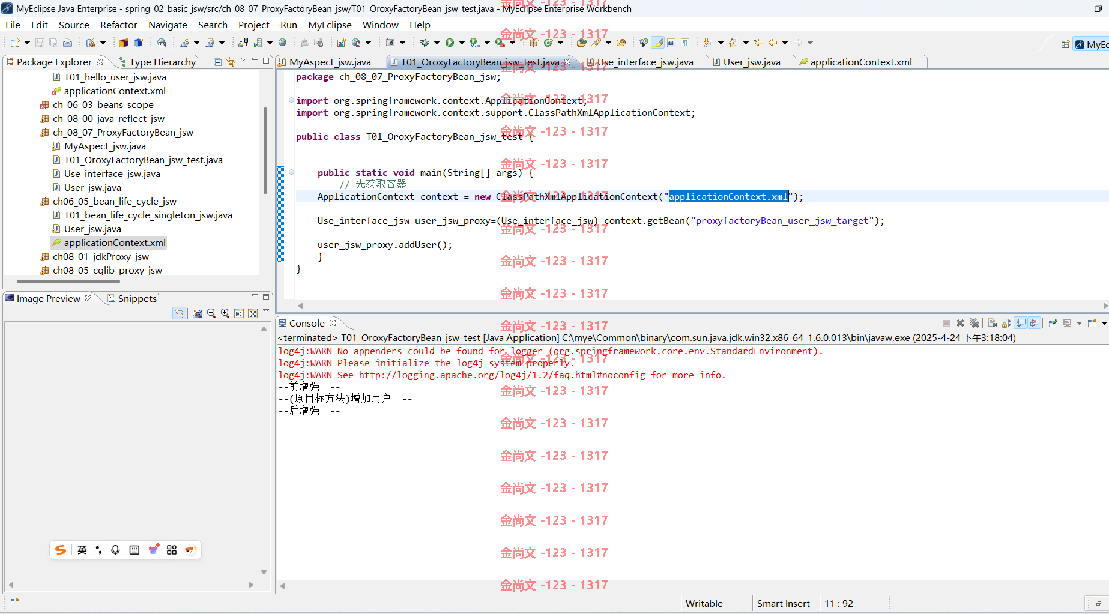The image size is (1109, 614).
Task: Switch to Use_interface_jsw.java editor tab
Action: pos(645,62)
